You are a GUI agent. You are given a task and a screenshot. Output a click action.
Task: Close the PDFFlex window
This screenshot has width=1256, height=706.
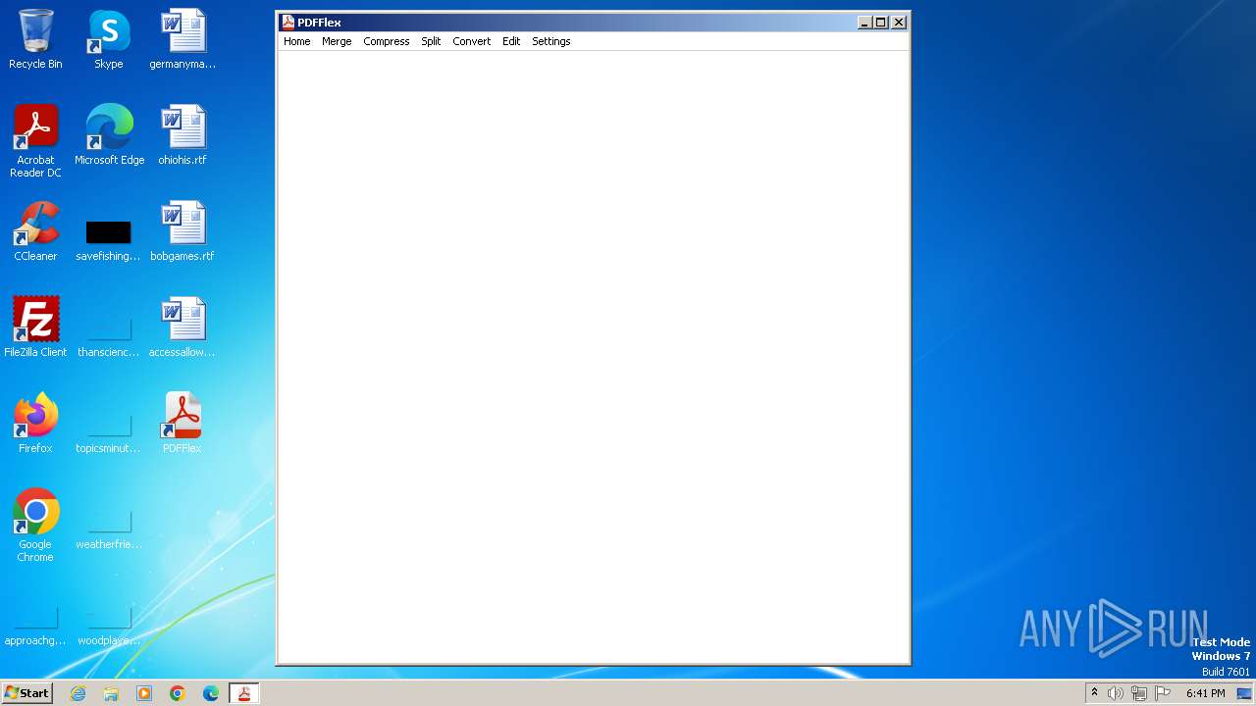(x=899, y=22)
